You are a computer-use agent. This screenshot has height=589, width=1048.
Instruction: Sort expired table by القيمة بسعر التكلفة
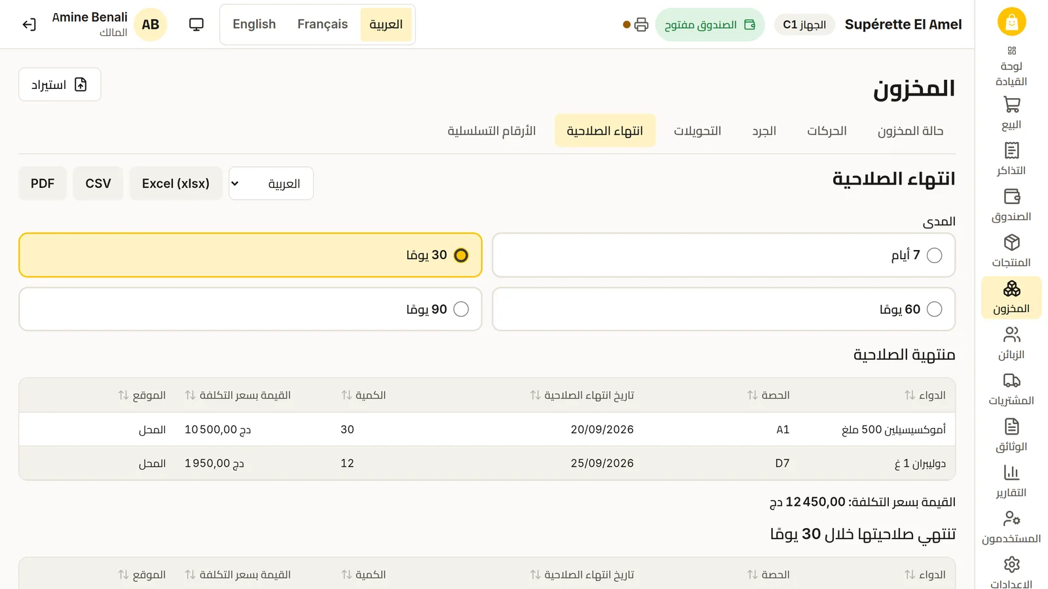click(238, 395)
